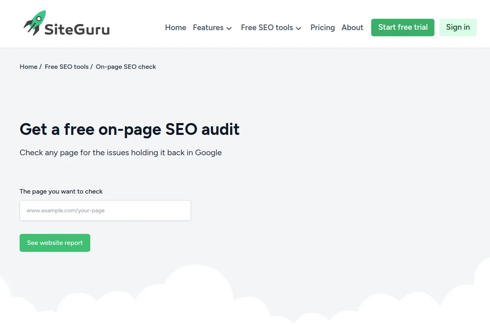The height and width of the screenshot is (326, 490).
Task: Click See website report button
Action: (55, 243)
